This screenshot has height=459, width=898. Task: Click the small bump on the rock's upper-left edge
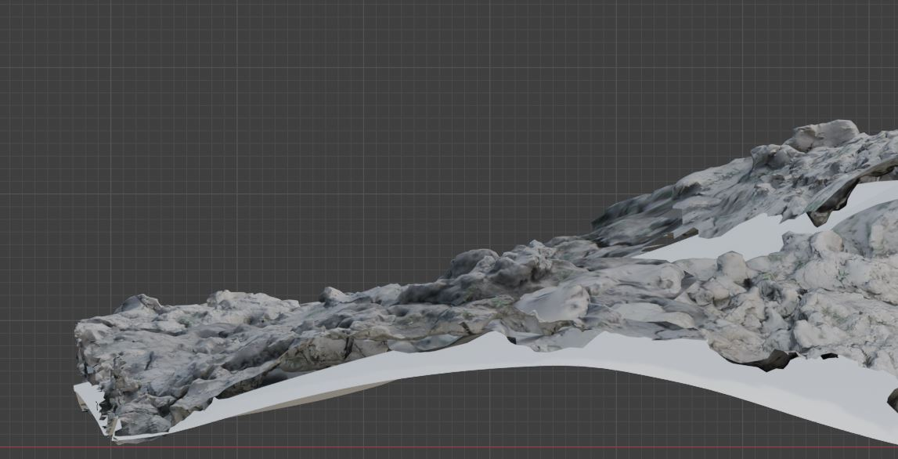(141, 301)
